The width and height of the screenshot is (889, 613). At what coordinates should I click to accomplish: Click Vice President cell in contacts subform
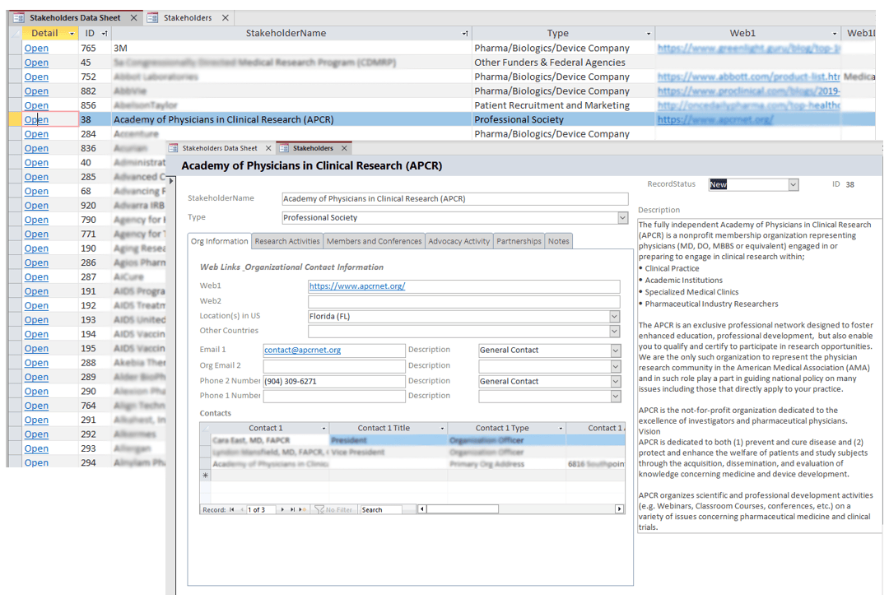coord(388,452)
